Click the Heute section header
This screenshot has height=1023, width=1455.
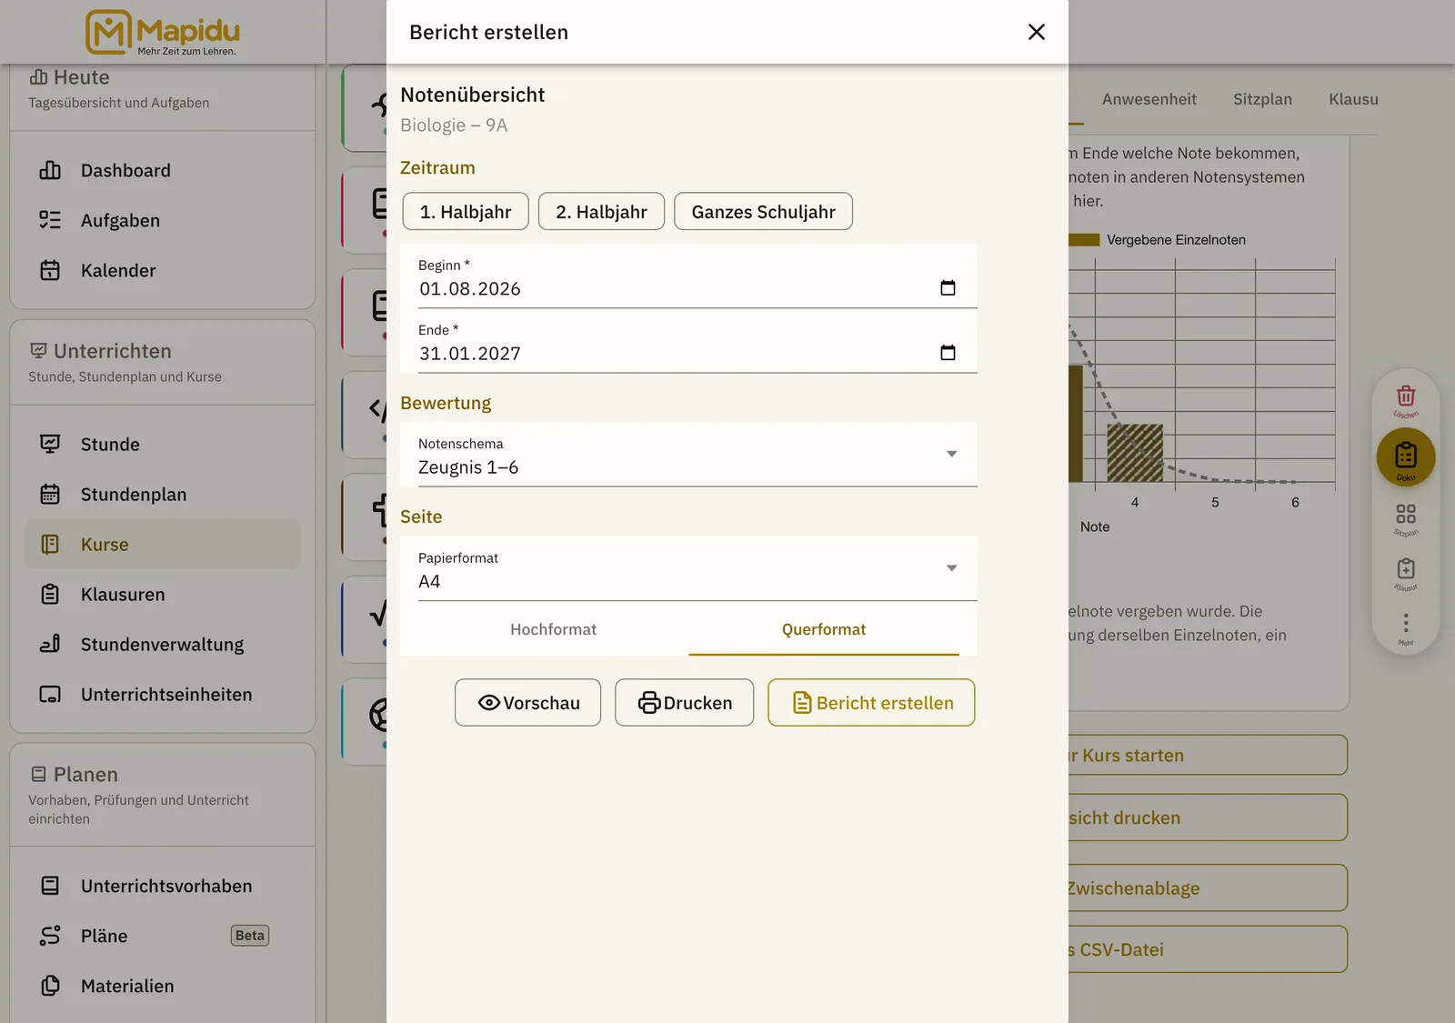[x=163, y=89]
